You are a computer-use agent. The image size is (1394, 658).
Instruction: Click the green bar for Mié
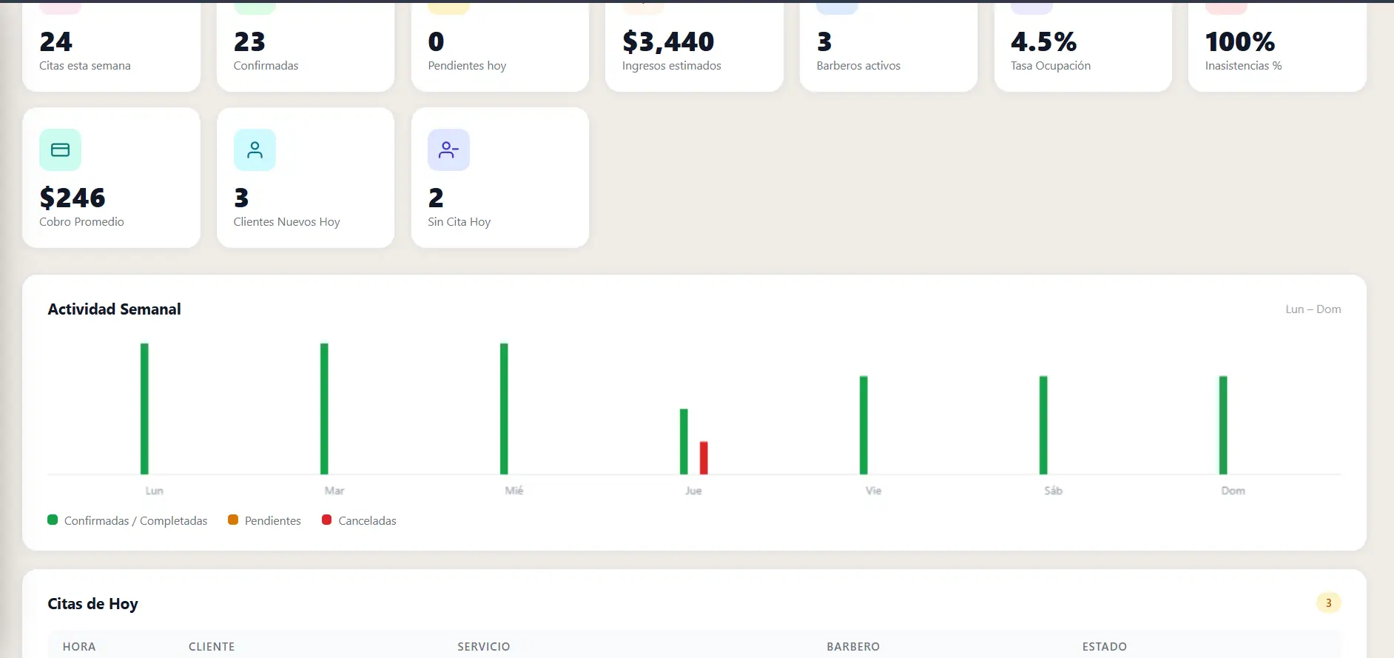pos(504,409)
